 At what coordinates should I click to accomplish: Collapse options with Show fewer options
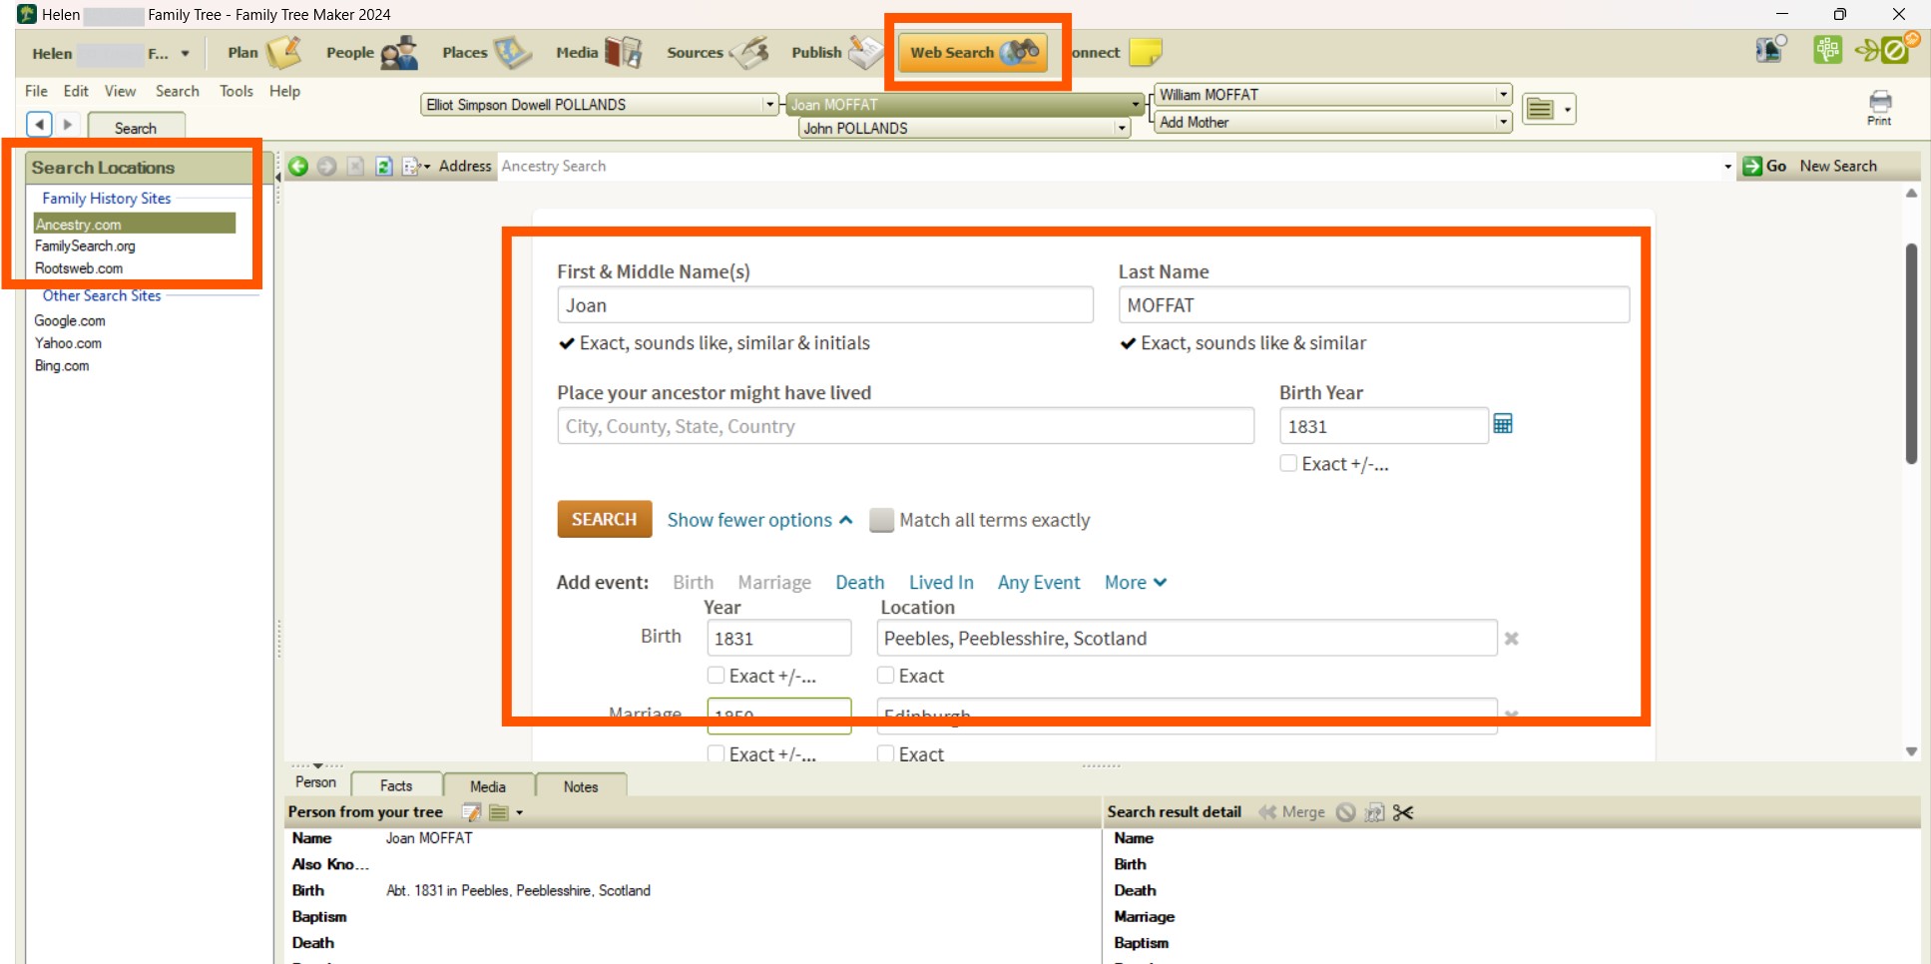click(759, 521)
